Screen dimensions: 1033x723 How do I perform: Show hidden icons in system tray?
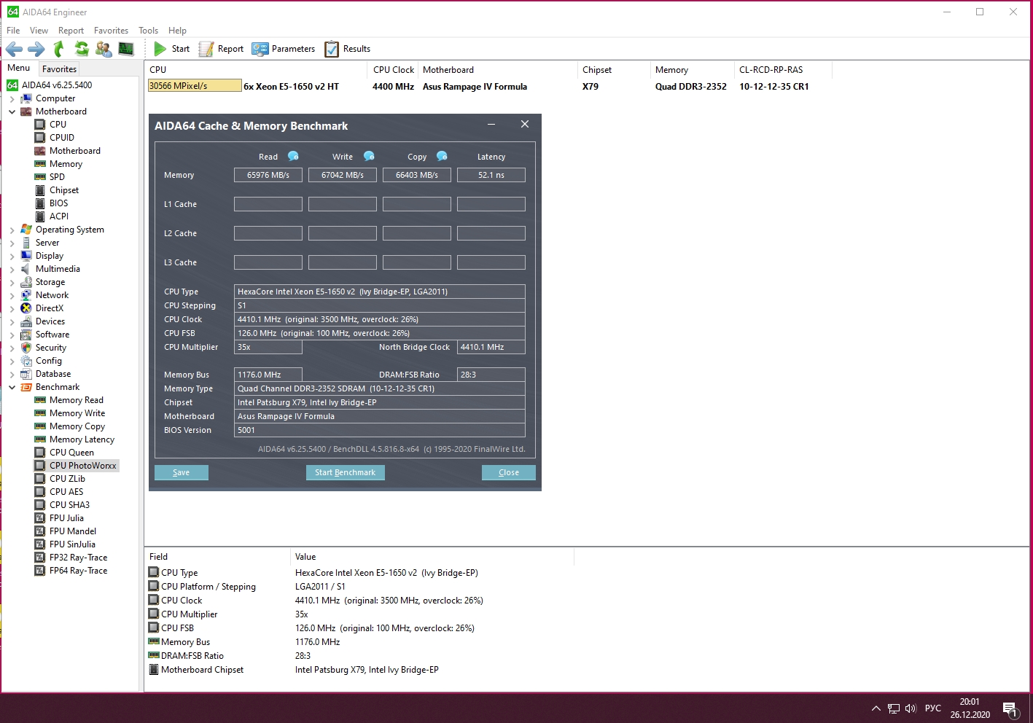[x=876, y=708]
